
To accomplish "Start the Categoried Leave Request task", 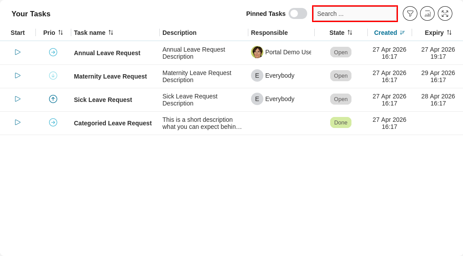I will [18, 122].
